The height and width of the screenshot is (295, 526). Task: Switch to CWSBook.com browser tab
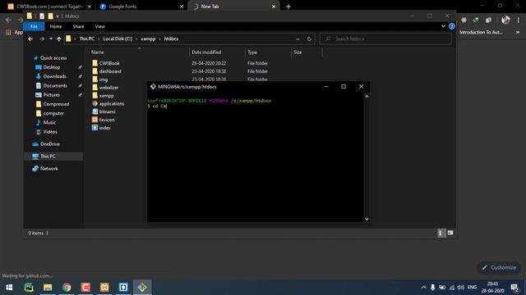tap(49, 7)
